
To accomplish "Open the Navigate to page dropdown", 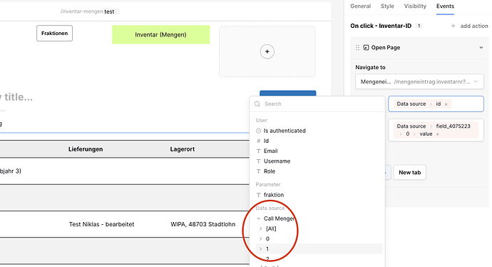I will tap(419, 81).
